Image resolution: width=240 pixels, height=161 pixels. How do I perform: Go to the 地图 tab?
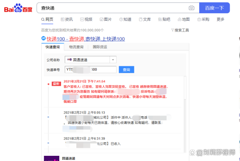point(184,20)
